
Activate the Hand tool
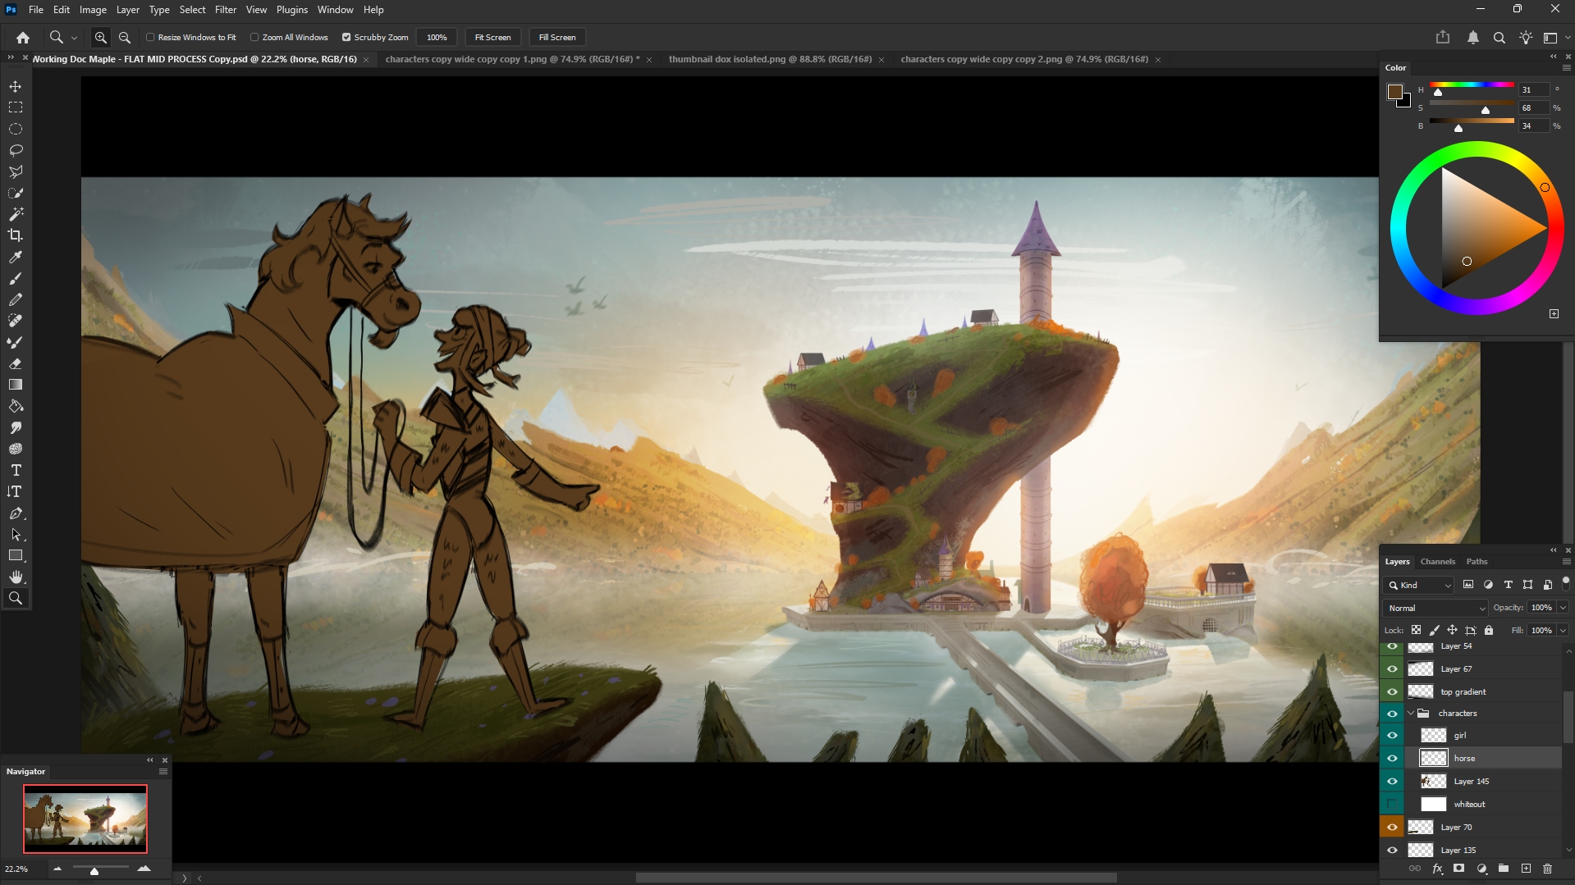[16, 577]
